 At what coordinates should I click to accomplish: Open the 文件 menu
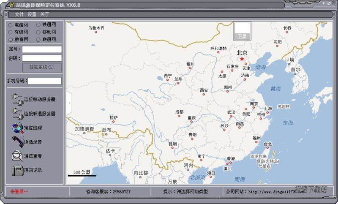coord(19,14)
